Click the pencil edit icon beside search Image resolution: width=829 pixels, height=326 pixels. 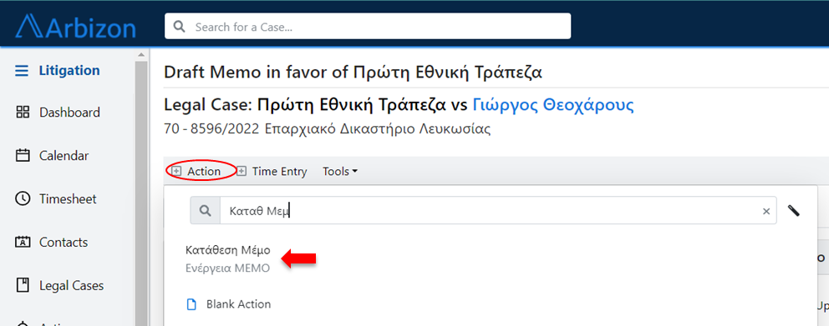(x=793, y=210)
